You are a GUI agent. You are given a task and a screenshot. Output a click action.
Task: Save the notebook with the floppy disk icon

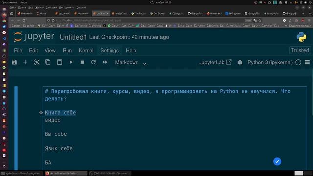pos(14,62)
